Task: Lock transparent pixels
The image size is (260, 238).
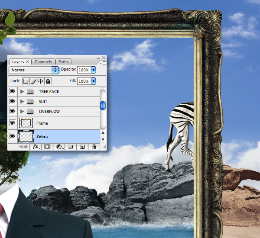Action: 26,81
